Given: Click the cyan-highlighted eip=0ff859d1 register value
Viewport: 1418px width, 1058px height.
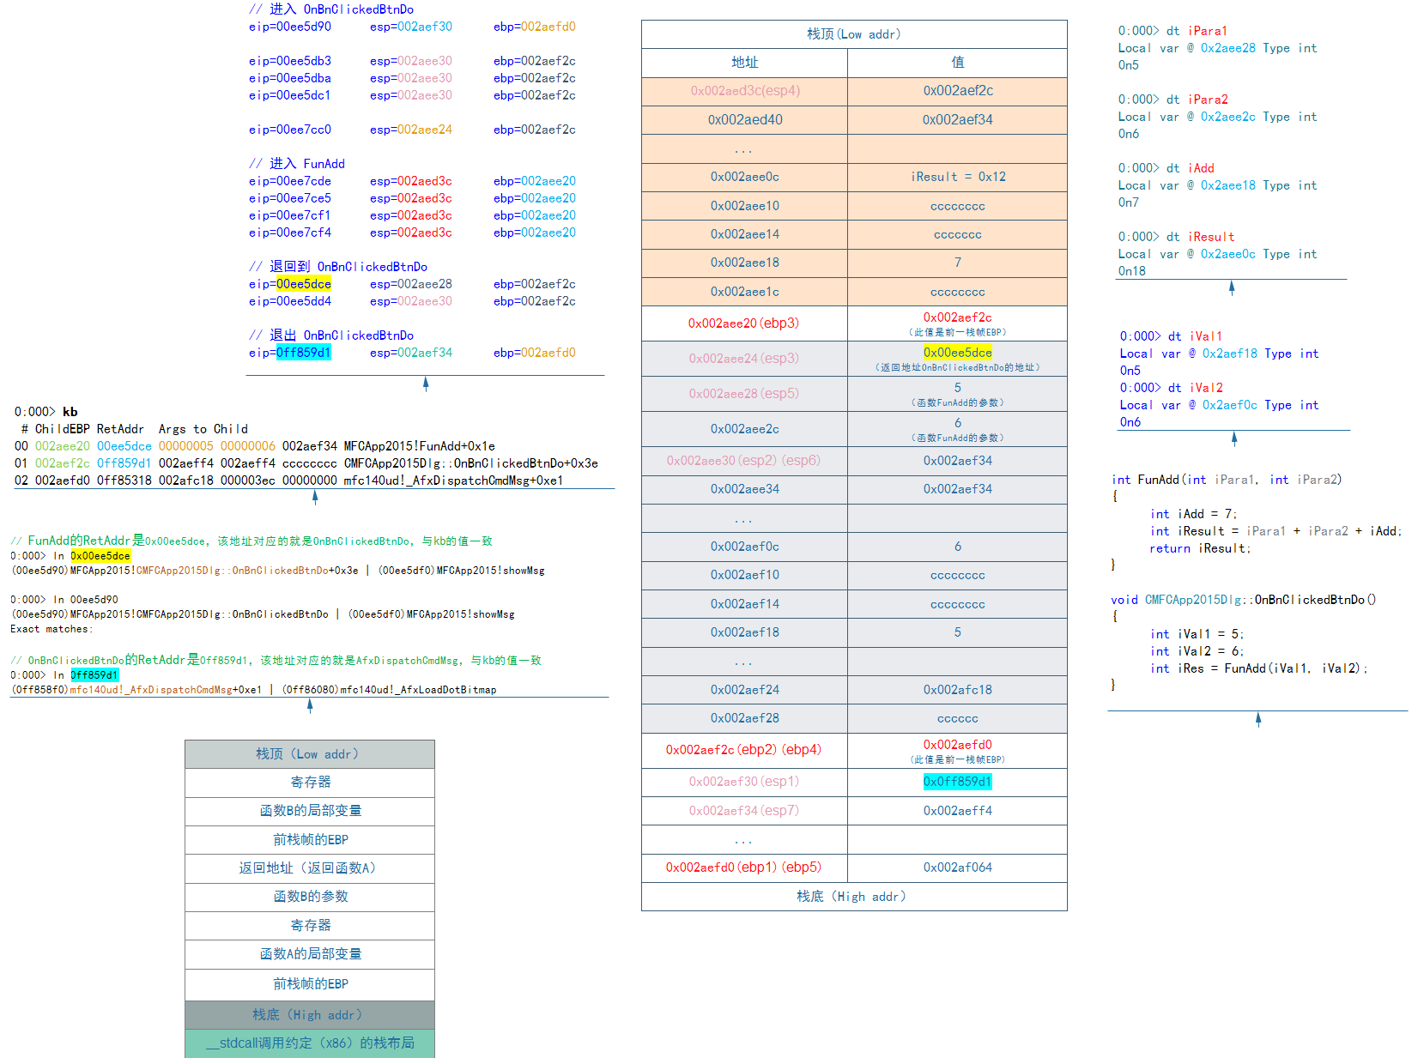Looking at the screenshot, I should (304, 353).
